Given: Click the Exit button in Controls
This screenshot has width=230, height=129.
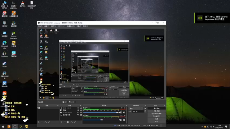Looking at the screenshot, I should point(156,121).
